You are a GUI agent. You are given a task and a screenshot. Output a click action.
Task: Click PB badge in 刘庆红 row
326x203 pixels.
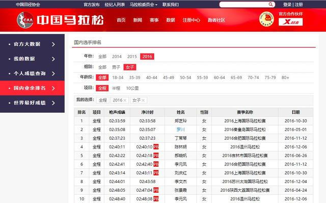pos(156,173)
